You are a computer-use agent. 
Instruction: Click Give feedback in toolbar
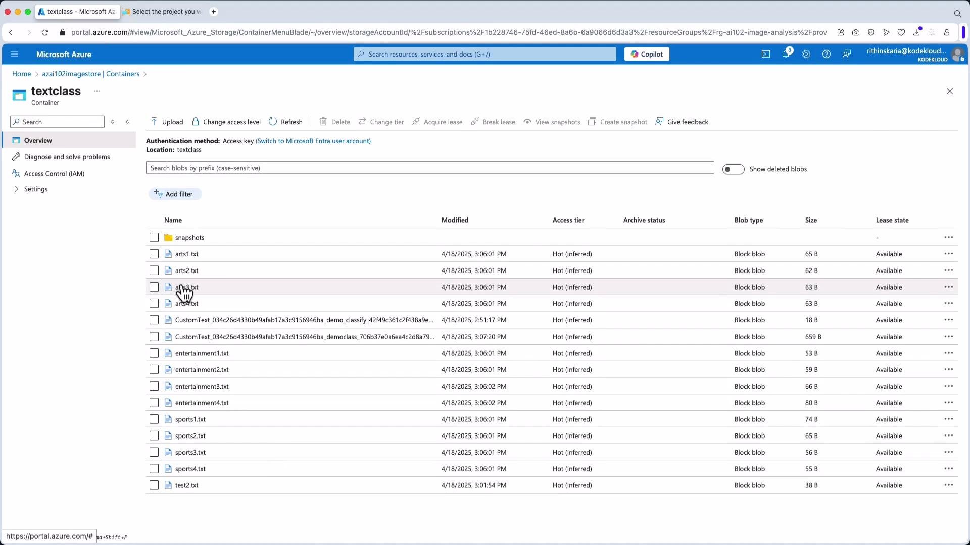coord(682,122)
